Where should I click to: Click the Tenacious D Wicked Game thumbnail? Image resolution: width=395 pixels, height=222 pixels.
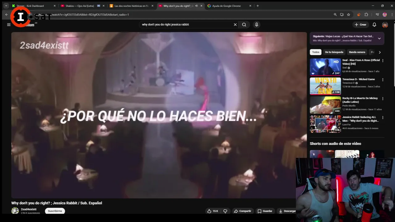(x=325, y=86)
